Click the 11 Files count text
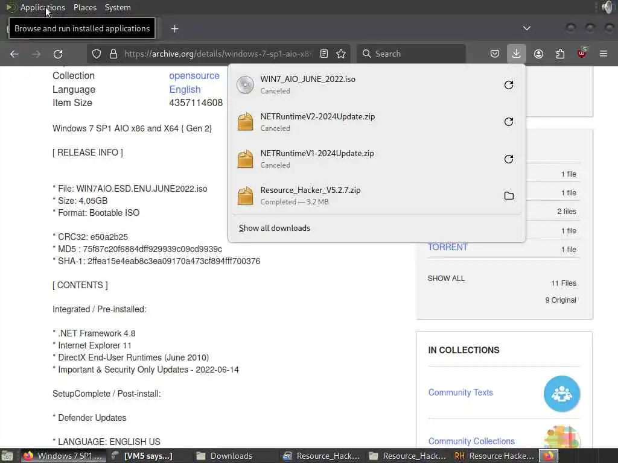The height and width of the screenshot is (463, 618). pyautogui.click(x=564, y=283)
